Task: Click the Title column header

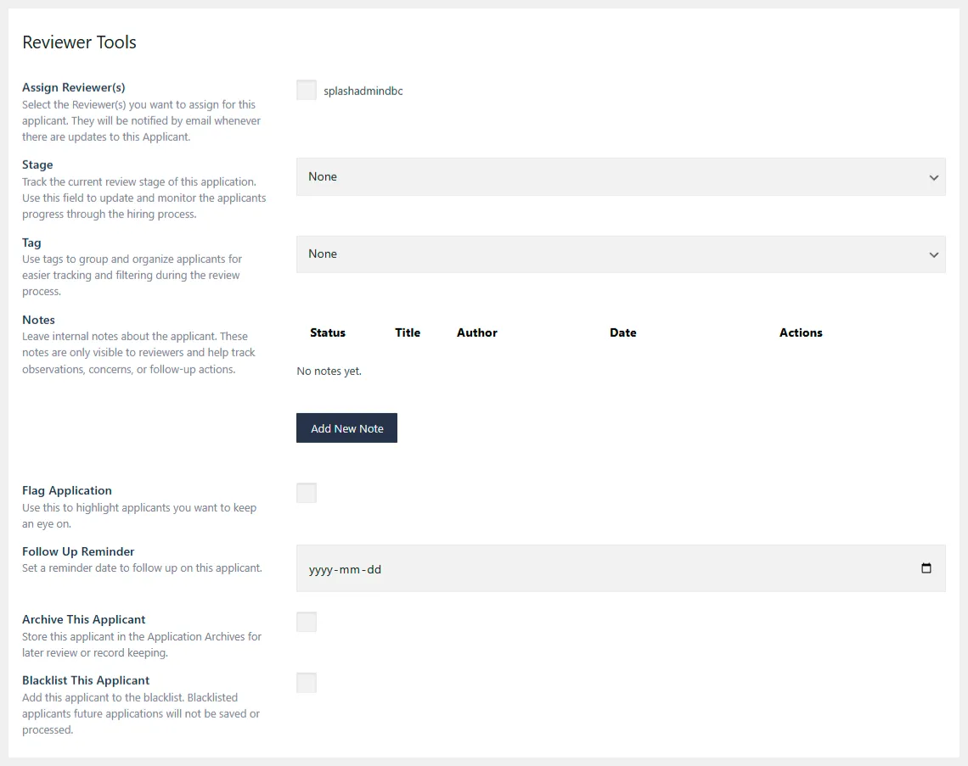Action: [x=408, y=333]
